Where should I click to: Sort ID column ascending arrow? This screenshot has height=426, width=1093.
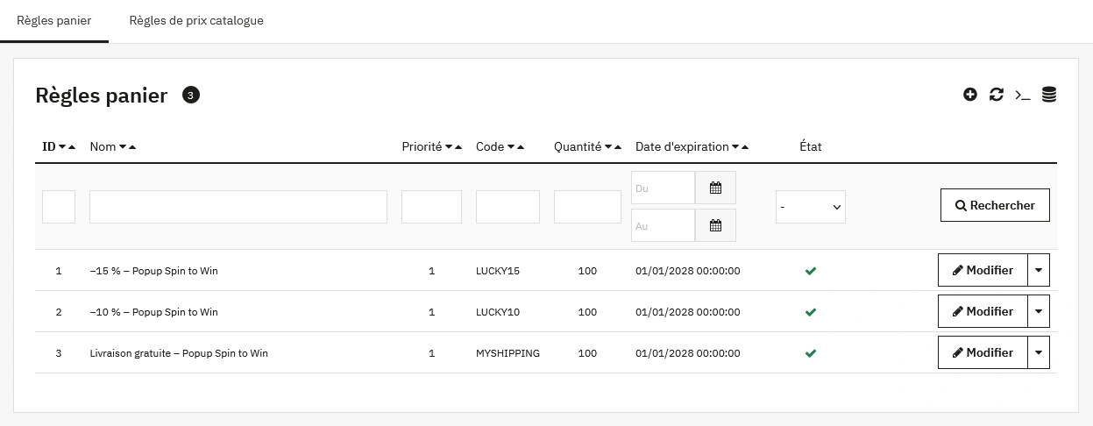point(72,147)
